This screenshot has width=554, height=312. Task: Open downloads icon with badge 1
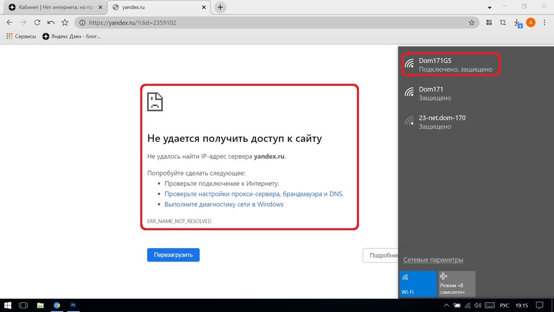518,23
